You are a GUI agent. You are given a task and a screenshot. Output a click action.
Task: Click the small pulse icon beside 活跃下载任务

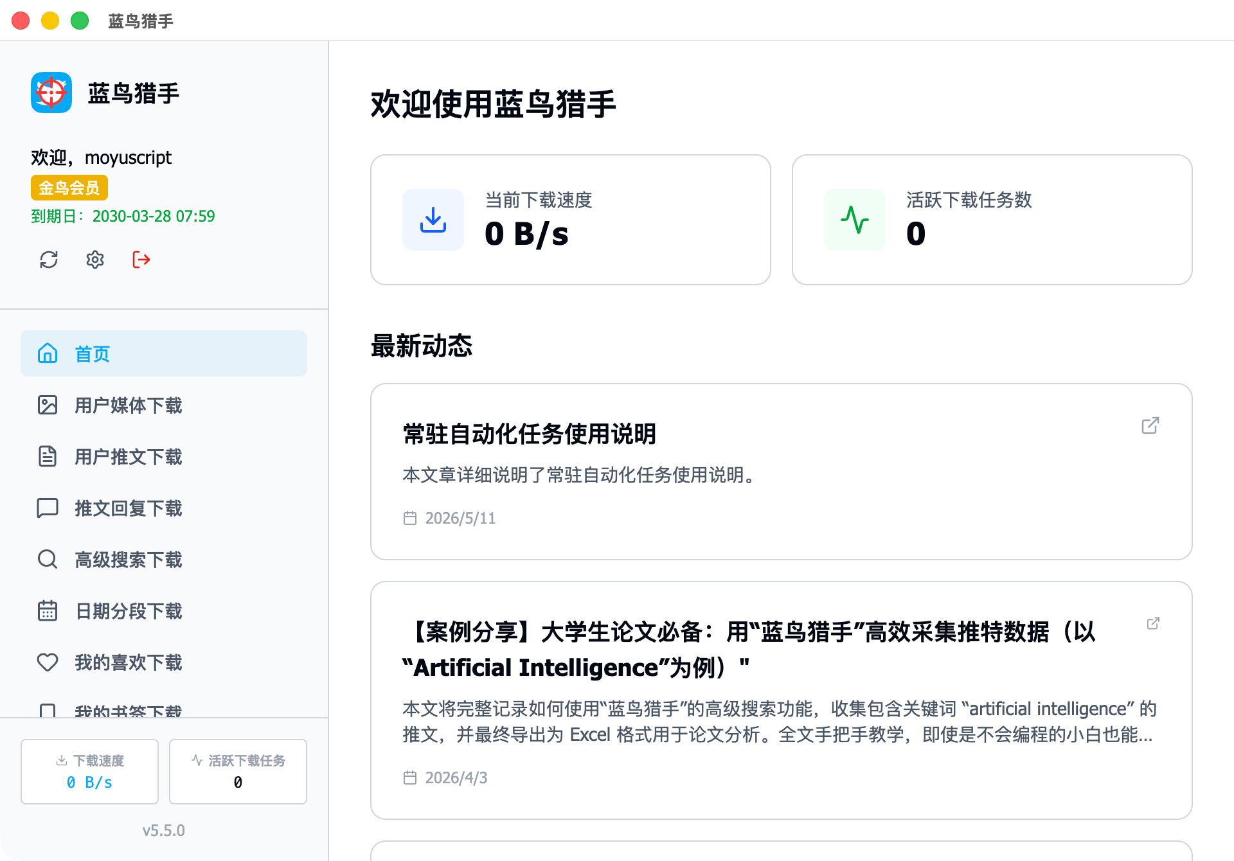point(197,761)
